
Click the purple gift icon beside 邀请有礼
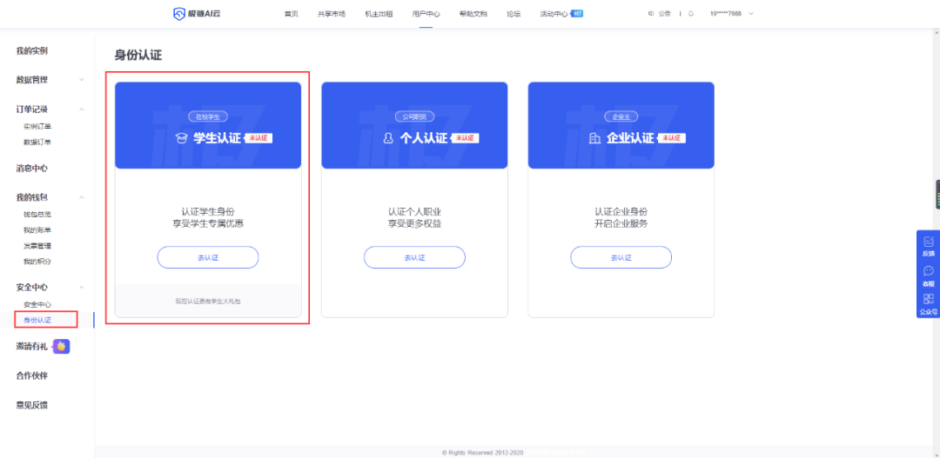pos(61,346)
